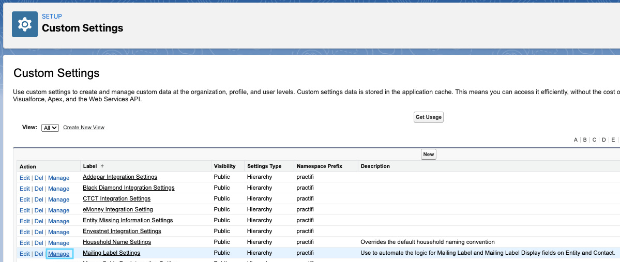Manage eMoney Integration Setting
The image size is (620, 262).
pos(58,210)
